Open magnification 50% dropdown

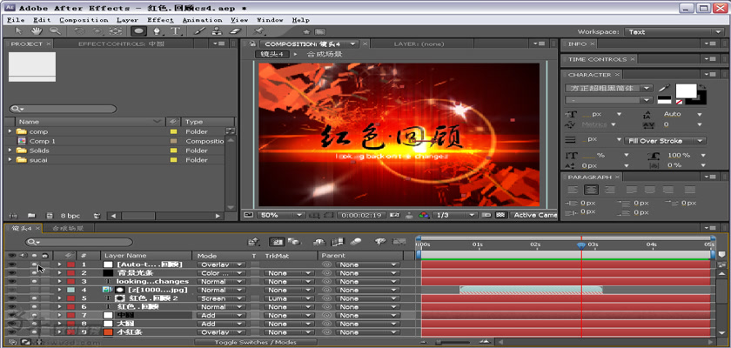(x=279, y=215)
